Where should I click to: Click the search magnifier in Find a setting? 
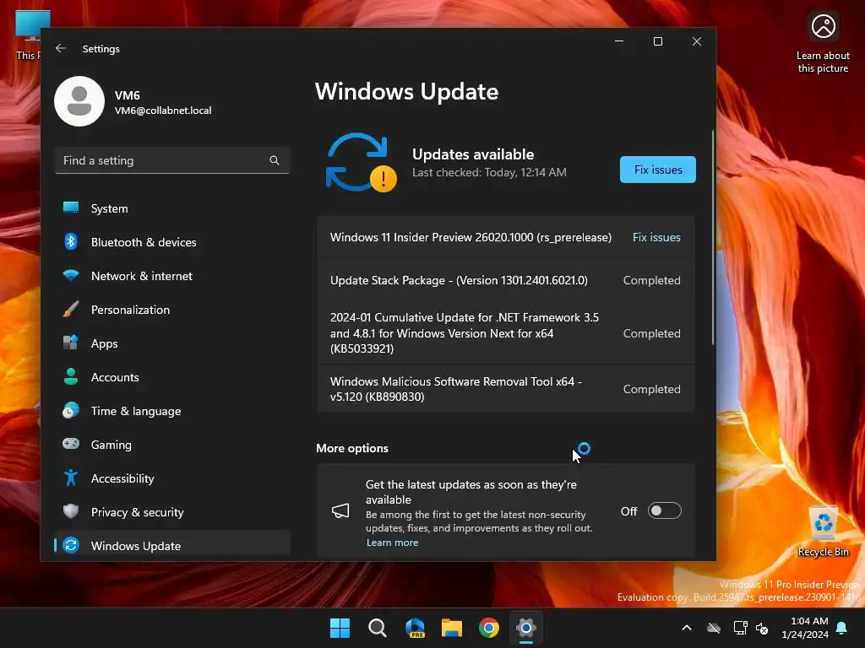point(275,160)
